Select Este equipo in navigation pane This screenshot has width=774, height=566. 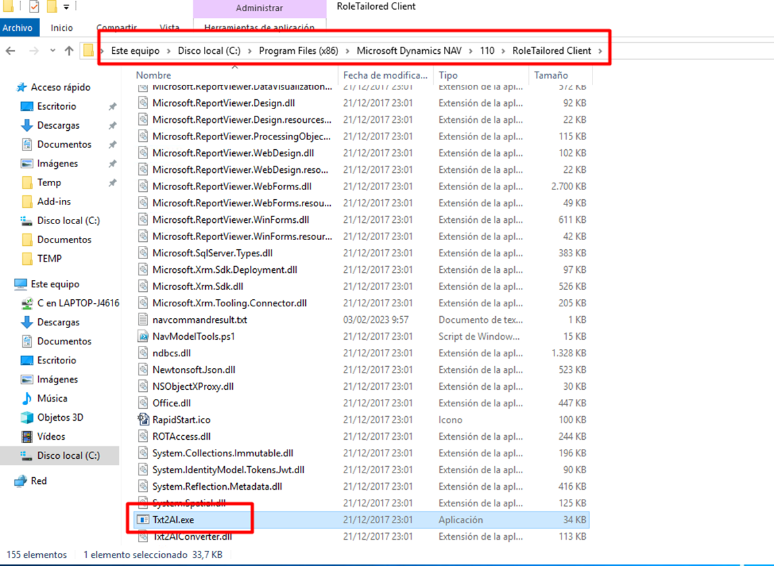(55, 284)
